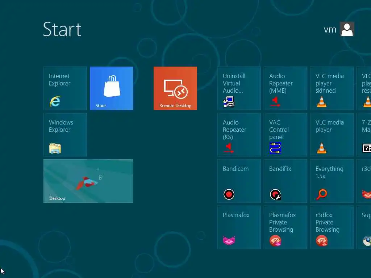Viewport: 371px width, 278px height.
Task: Open Audio Repeater (KS) tile
Action: pyautogui.click(x=239, y=135)
